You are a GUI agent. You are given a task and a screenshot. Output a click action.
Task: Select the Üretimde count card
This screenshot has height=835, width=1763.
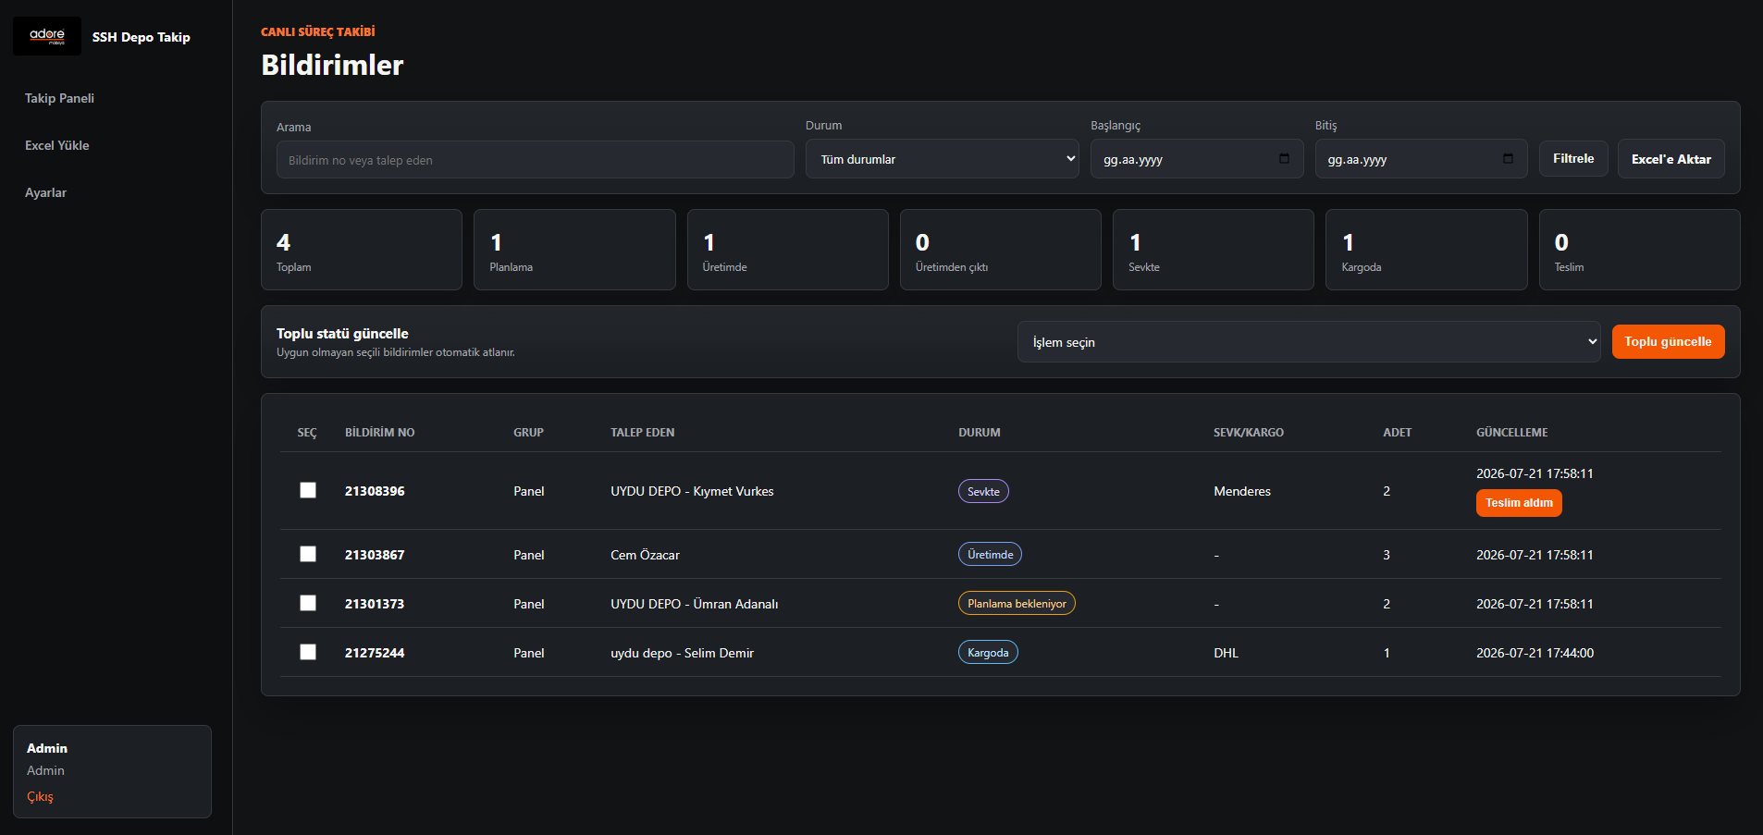pos(787,250)
